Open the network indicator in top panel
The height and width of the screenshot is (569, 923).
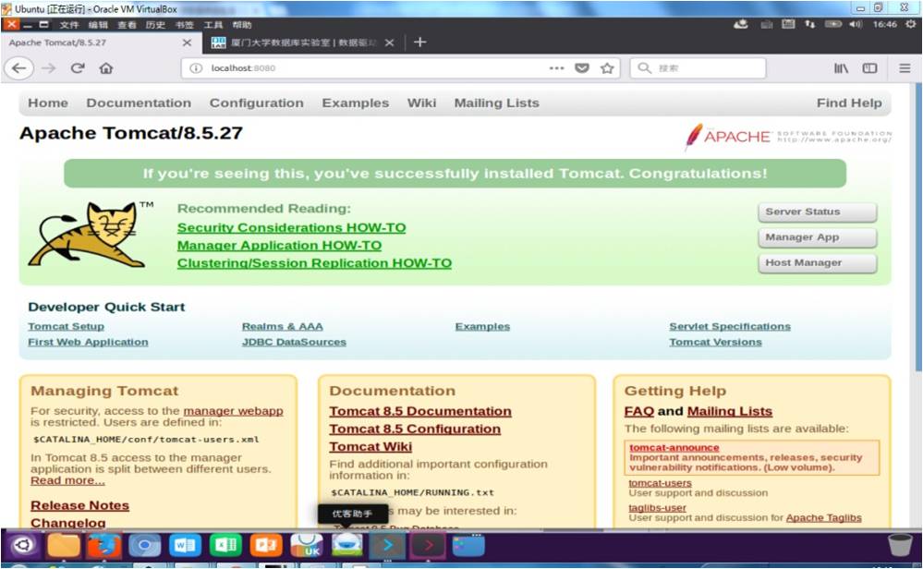point(810,24)
